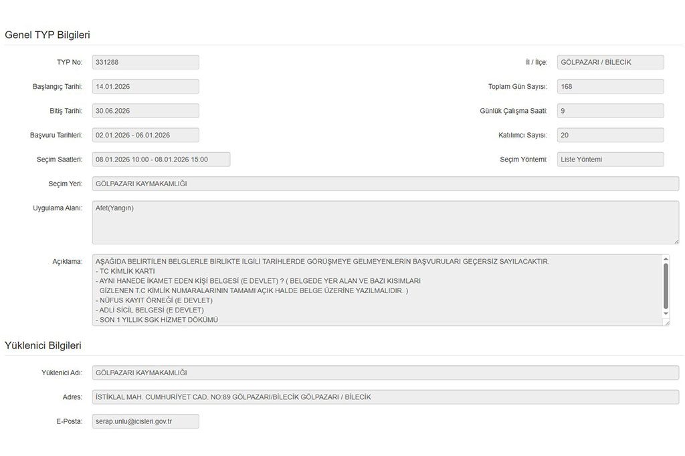Select the Seçim Yöntemi field
This screenshot has width=685, height=456.
(609, 160)
